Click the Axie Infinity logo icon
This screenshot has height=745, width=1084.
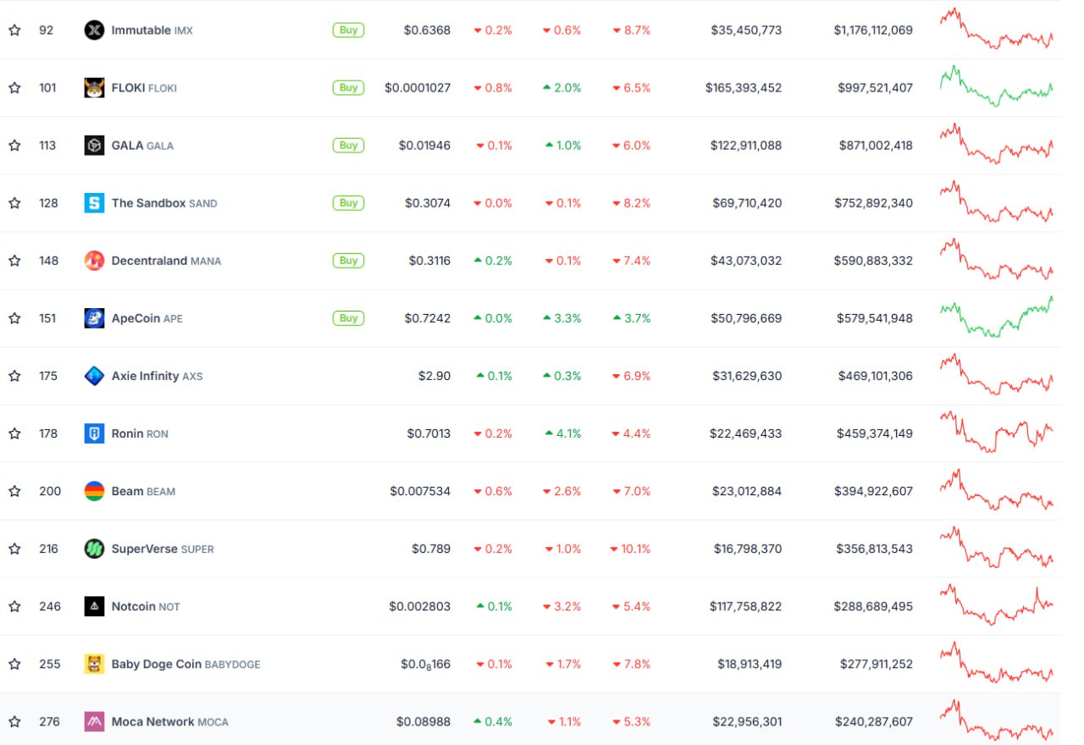94,376
